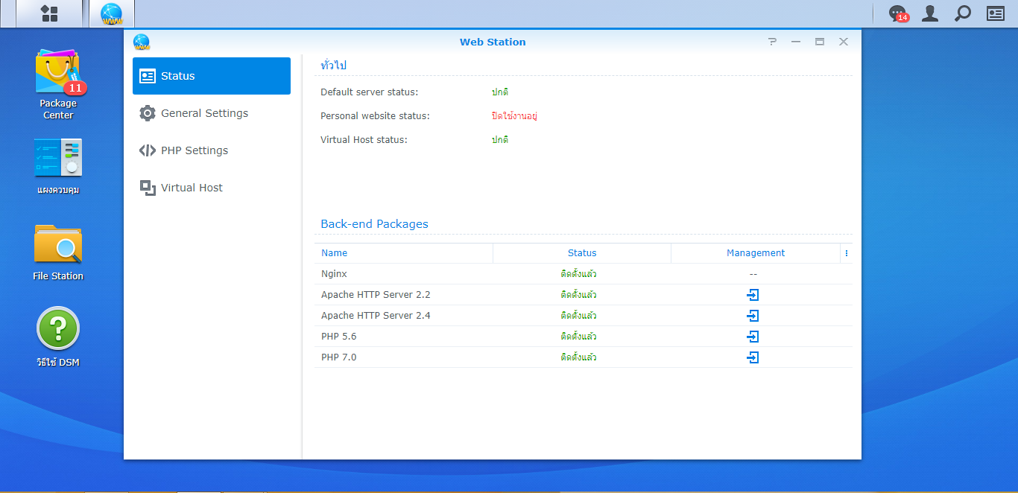The width and height of the screenshot is (1018, 493).
Task: Open management link for PHP 7.0
Action: [x=753, y=357]
